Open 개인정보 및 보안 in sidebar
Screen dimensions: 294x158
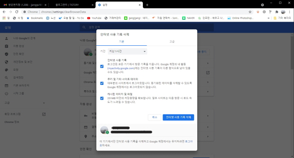coord(22,62)
